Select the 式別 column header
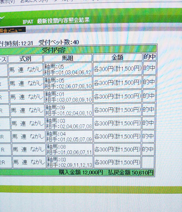Viewport: 182px width, 212px height. (25, 59)
